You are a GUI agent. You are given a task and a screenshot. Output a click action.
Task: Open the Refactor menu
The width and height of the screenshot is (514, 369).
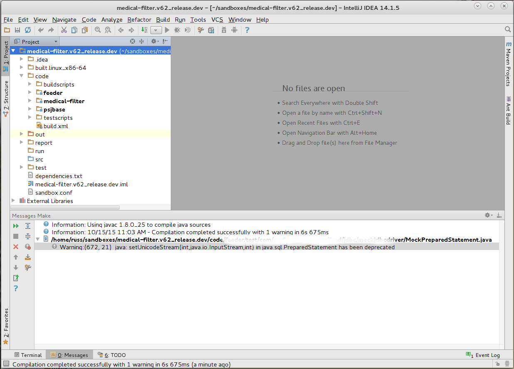pyautogui.click(x=139, y=20)
